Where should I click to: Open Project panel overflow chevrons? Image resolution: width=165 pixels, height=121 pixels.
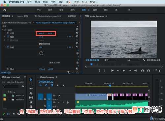(x=25, y=77)
